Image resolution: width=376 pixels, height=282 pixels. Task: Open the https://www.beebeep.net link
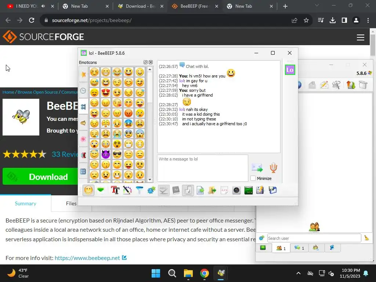87,258
